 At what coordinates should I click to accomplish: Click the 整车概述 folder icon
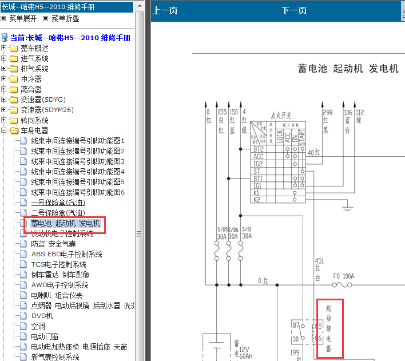[x=14, y=48]
